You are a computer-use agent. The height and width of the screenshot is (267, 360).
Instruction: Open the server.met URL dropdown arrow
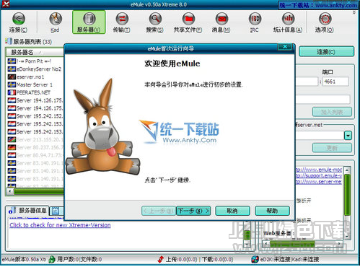coord(348,136)
